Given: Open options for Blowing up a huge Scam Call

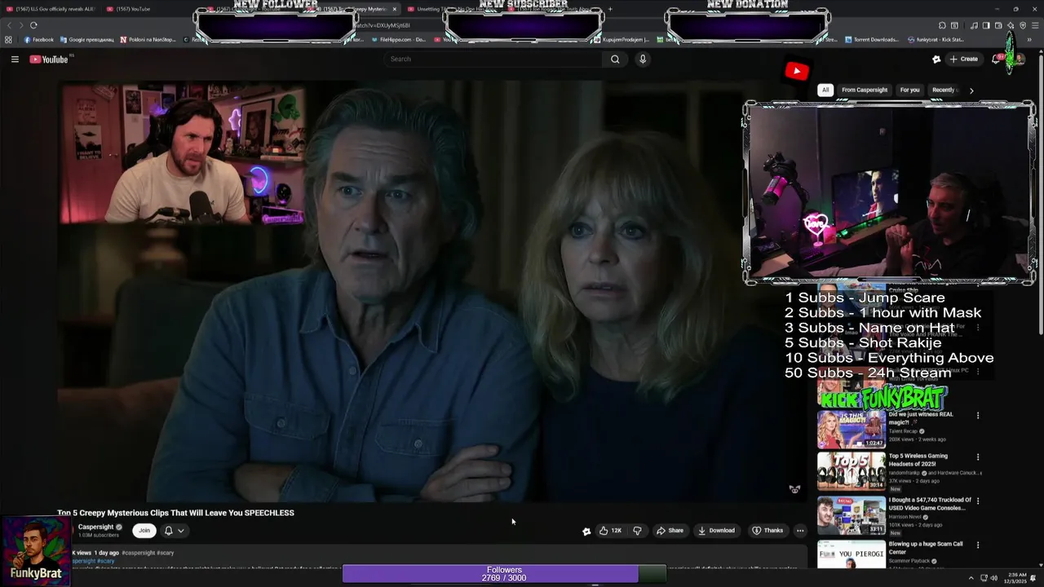Looking at the screenshot, I should [978, 545].
